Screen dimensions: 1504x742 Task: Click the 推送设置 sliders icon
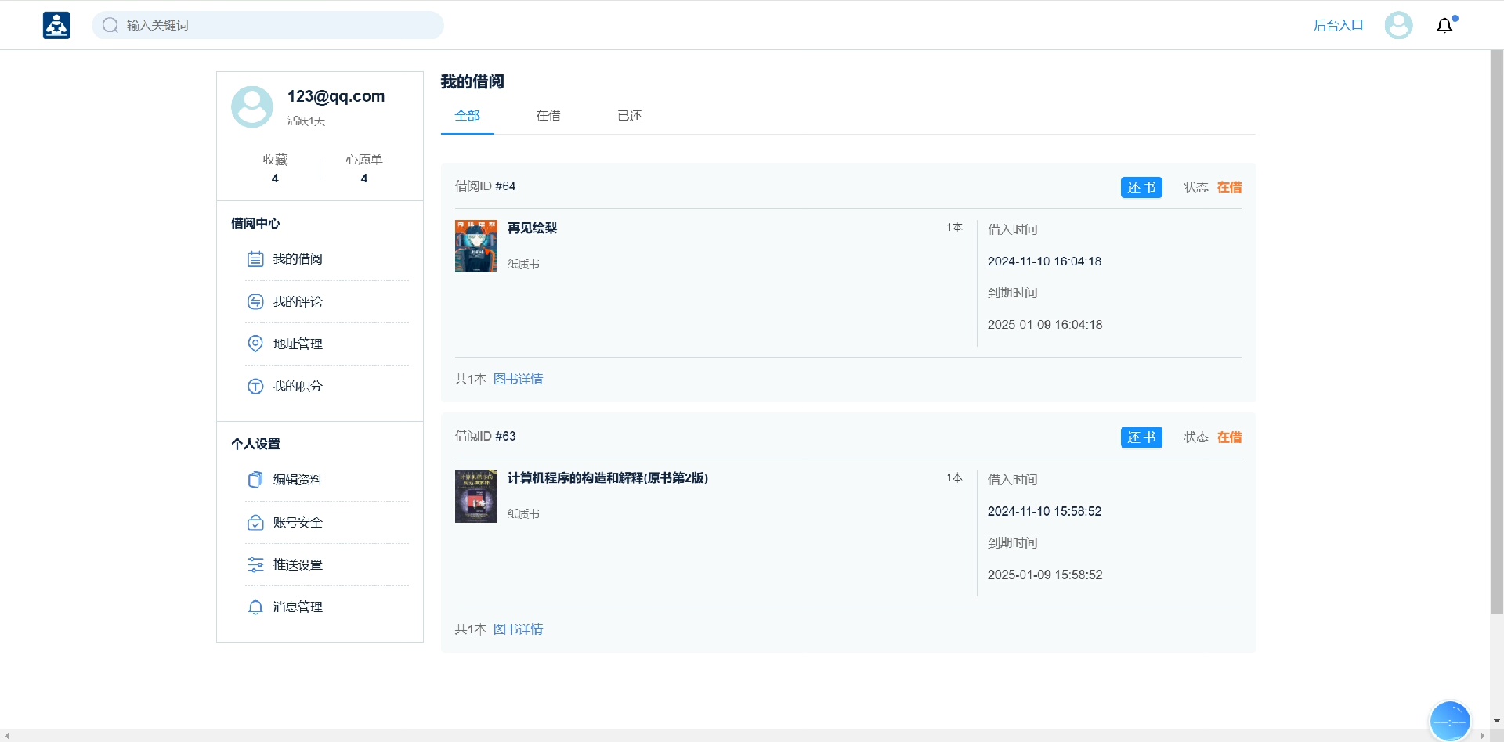255,564
